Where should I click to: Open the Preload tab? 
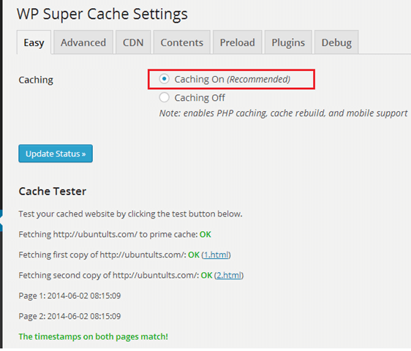point(237,42)
